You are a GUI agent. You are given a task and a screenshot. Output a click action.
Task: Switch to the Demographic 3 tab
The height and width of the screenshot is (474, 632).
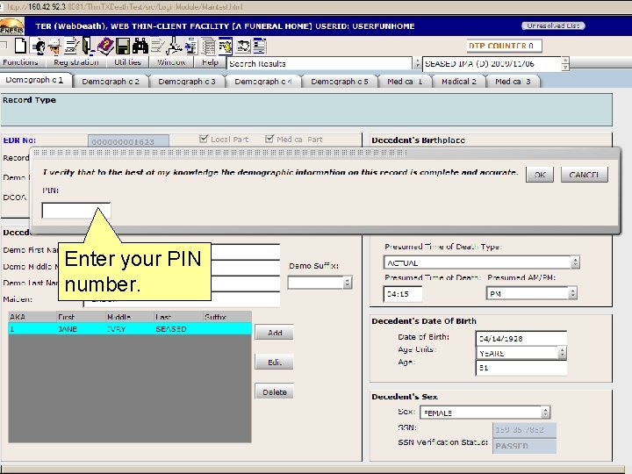coord(187,82)
